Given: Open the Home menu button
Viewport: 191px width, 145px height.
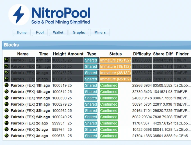Looking at the screenshot, I should pos(22,32).
